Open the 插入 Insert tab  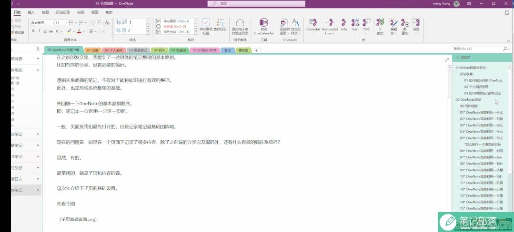pos(31,12)
